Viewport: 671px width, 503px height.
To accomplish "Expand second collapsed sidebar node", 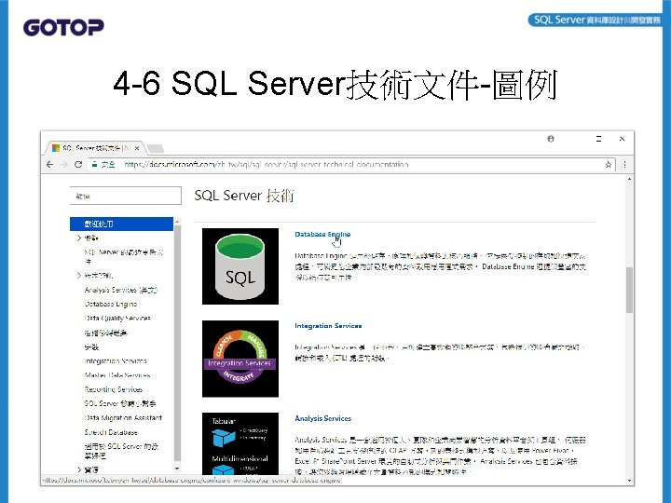I will 79,275.
